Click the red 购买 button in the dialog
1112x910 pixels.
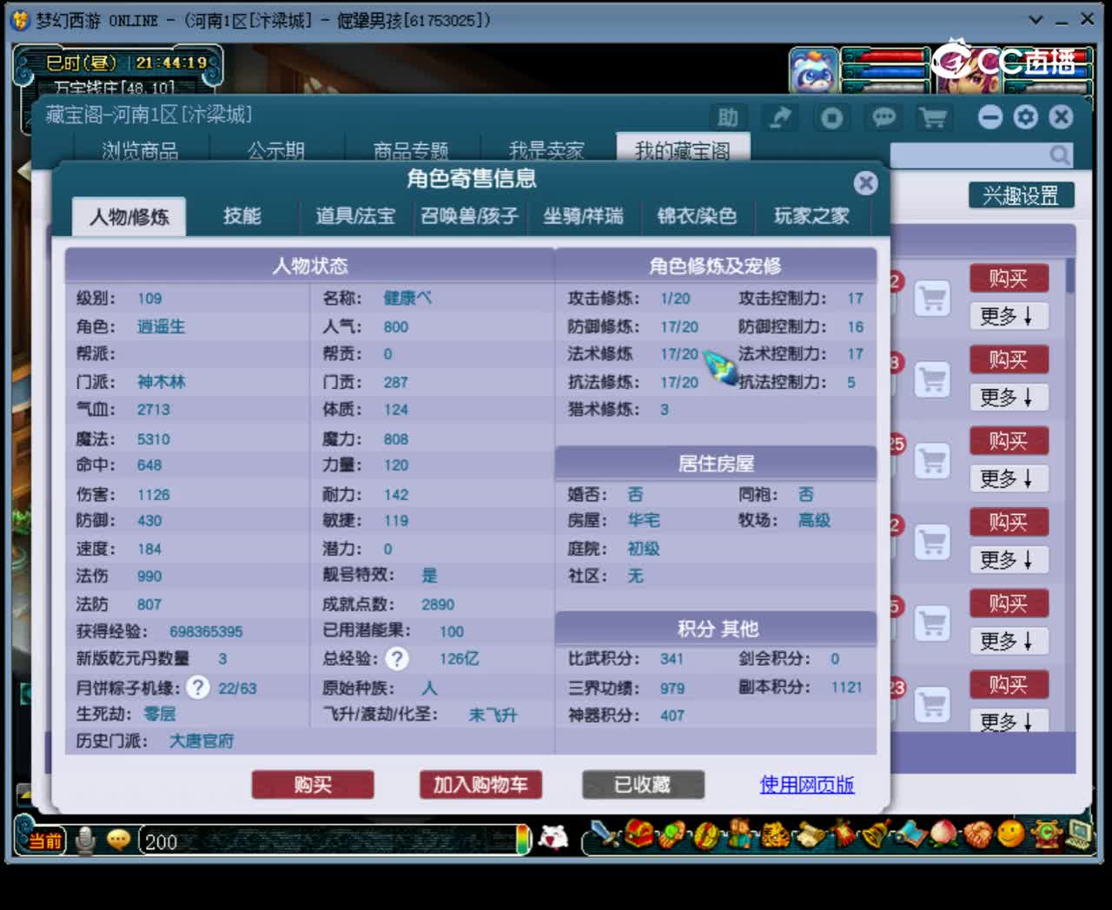[313, 785]
